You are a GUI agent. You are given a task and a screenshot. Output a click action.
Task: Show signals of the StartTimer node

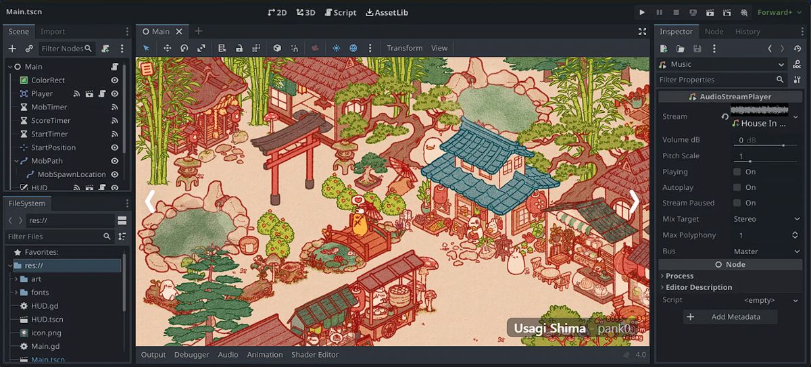115,134
